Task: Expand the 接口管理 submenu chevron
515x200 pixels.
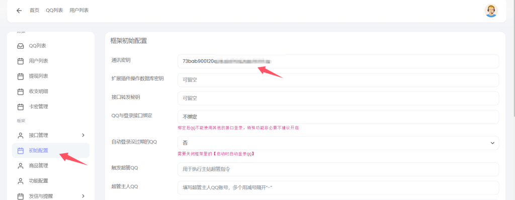Action: tap(83, 135)
